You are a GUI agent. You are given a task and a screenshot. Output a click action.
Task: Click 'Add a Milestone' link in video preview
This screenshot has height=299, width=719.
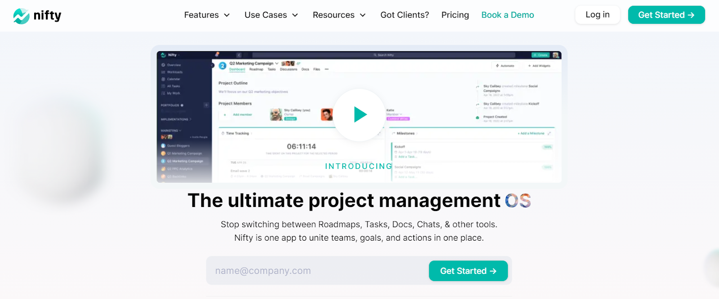[531, 133]
